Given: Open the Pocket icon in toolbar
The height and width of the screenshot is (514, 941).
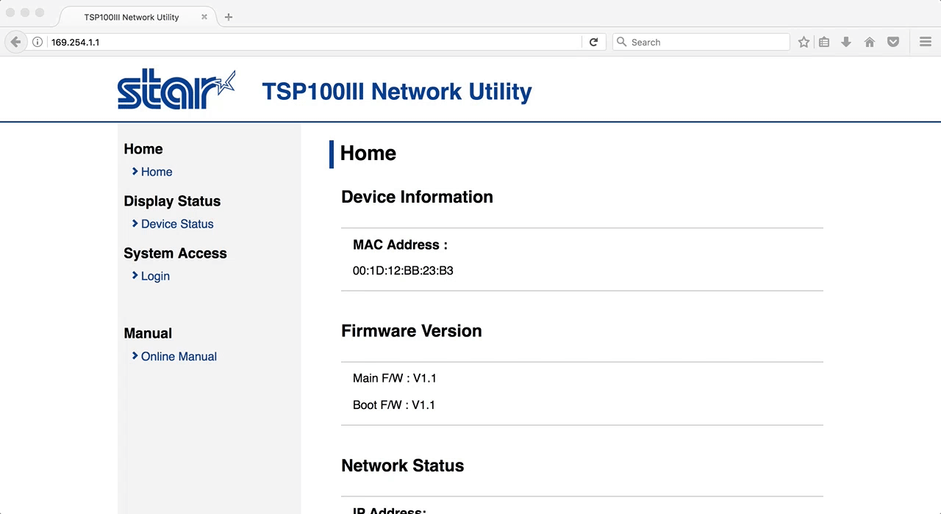Looking at the screenshot, I should coord(893,43).
